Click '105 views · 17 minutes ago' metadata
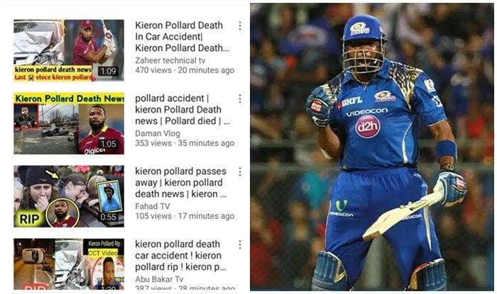This screenshot has height=294, width=497. pos(185,216)
